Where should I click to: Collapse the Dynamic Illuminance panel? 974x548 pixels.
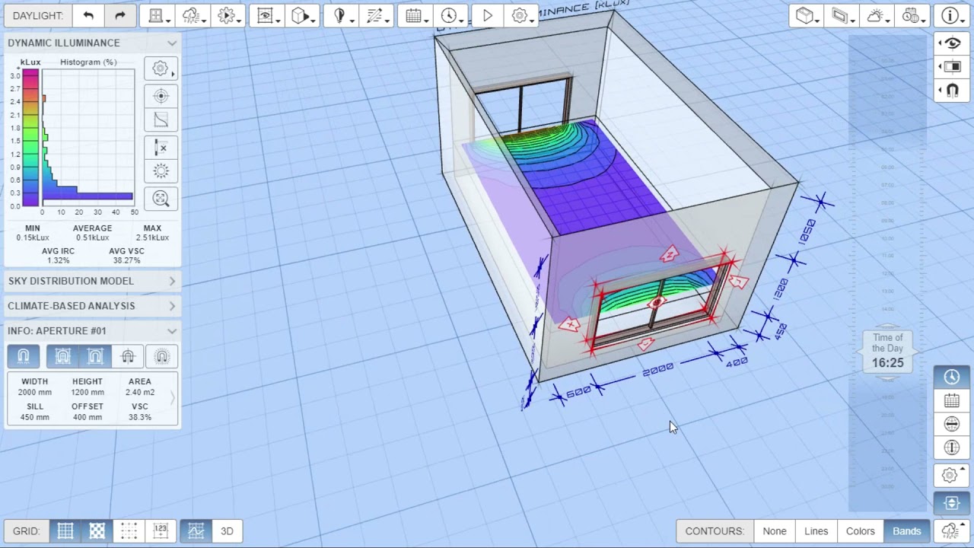click(x=172, y=43)
